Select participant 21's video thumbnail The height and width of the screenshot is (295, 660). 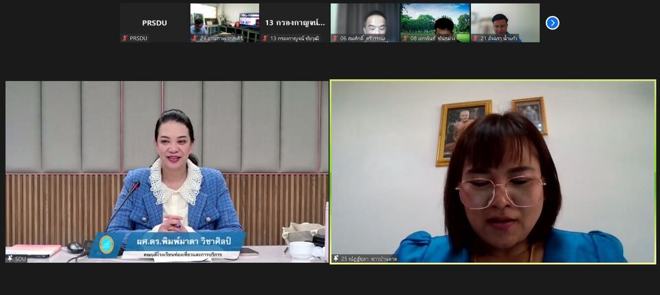505,21
